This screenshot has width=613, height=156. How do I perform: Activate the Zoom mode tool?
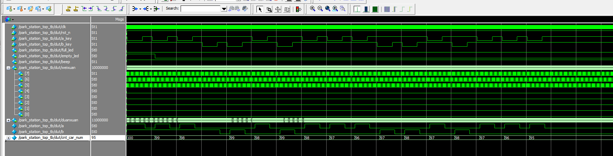[x=269, y=9]
